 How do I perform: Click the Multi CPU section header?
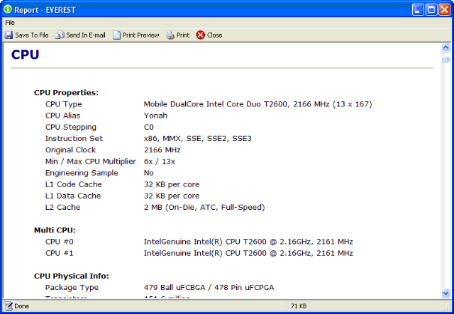pos(55,230)
